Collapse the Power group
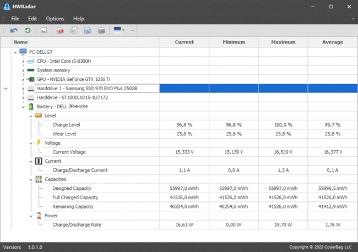Screen dimensions: 358x252 click(x=31, y=216)
